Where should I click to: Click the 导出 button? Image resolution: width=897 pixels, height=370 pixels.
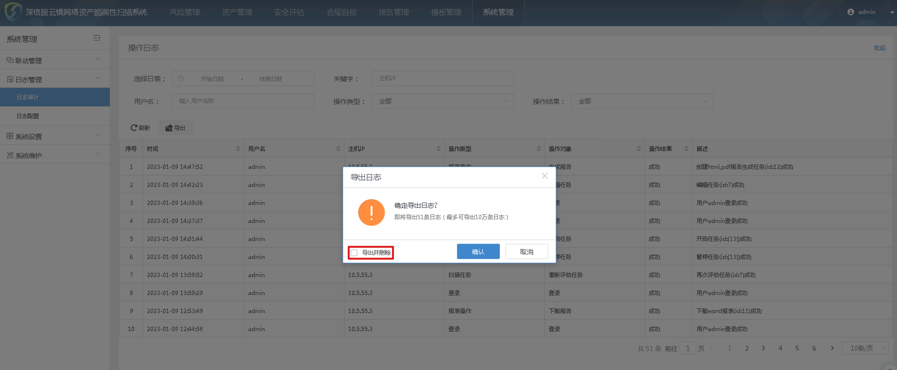[175, 128]
